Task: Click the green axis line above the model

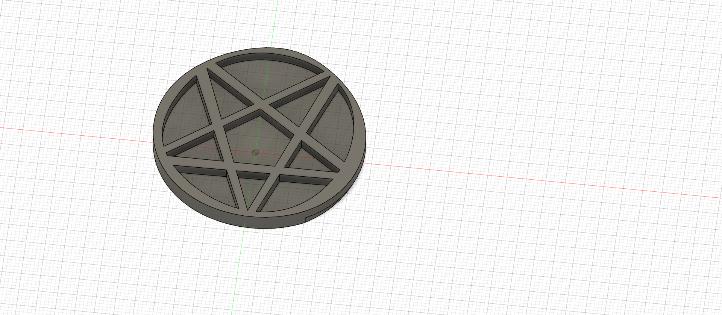Action: [276, 23]
